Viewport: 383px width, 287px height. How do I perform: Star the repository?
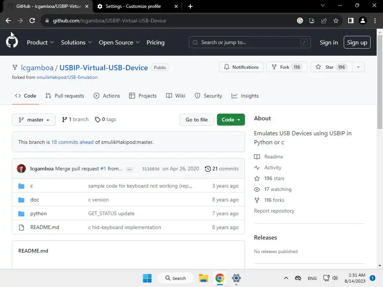(331, 67)
